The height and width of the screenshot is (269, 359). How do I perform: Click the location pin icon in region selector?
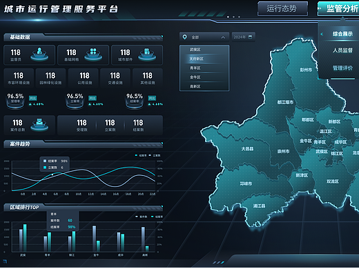(x=184, y=37)
